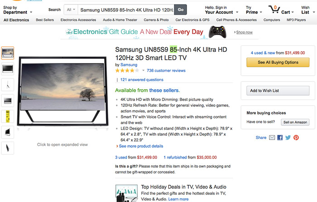This screenshot has height=202, width=317.
Task: Share product on Facebook icon
Action: 280,138
